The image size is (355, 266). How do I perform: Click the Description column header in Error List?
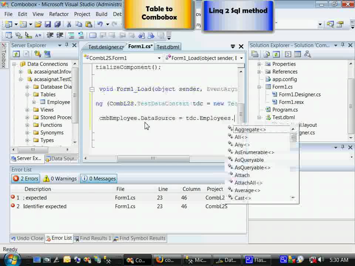pos(38,189)
